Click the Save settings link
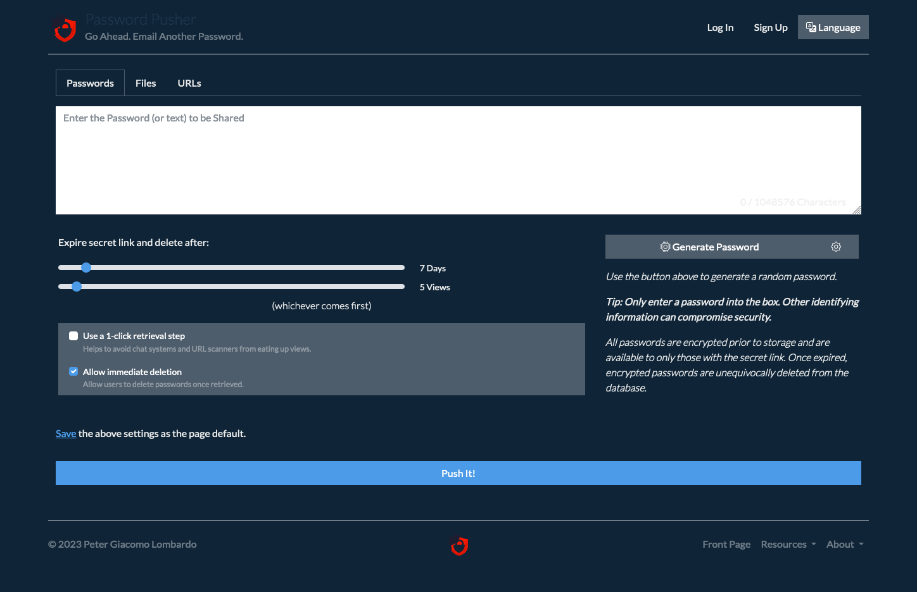917x592 pixels. [x=66, y=433]
